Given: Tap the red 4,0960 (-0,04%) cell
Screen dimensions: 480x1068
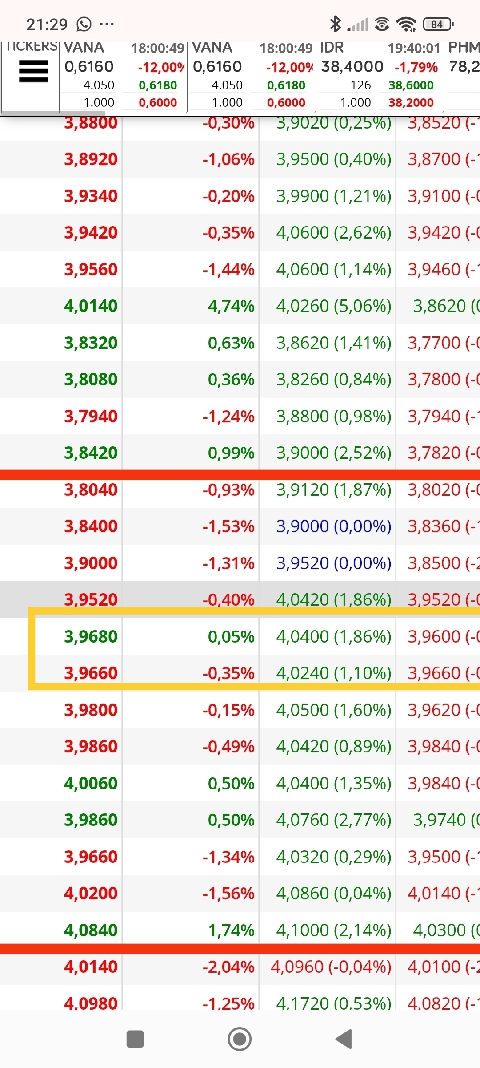Looking at the screenshot, I should (331, 967).
